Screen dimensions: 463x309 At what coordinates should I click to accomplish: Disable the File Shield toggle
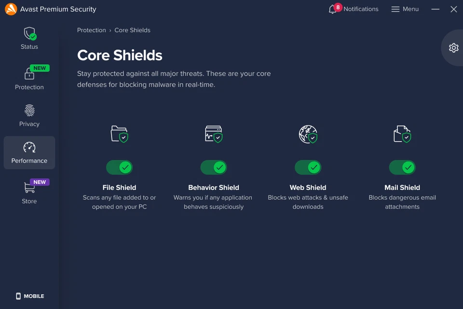pos(119,168)
